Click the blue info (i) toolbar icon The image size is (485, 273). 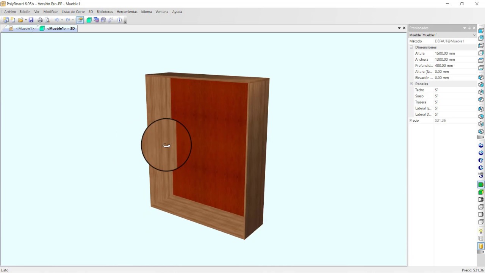[x=119, y=20]
